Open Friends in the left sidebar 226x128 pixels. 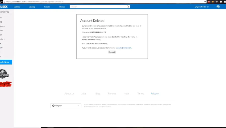pos(2,30)
